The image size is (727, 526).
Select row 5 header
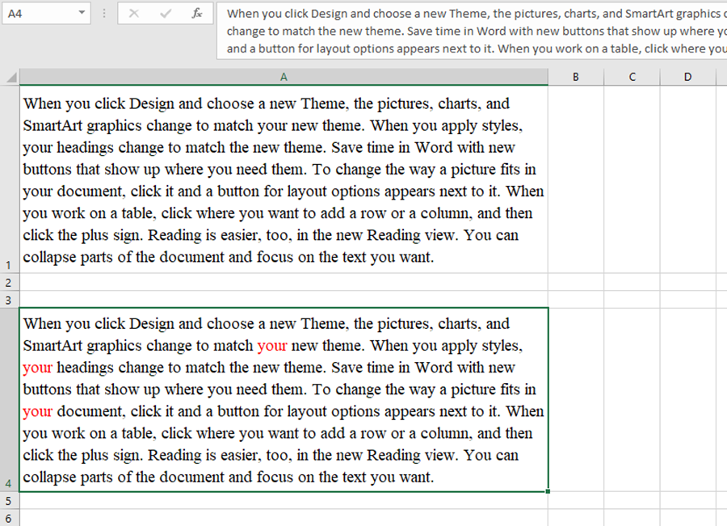coord(9,500)
